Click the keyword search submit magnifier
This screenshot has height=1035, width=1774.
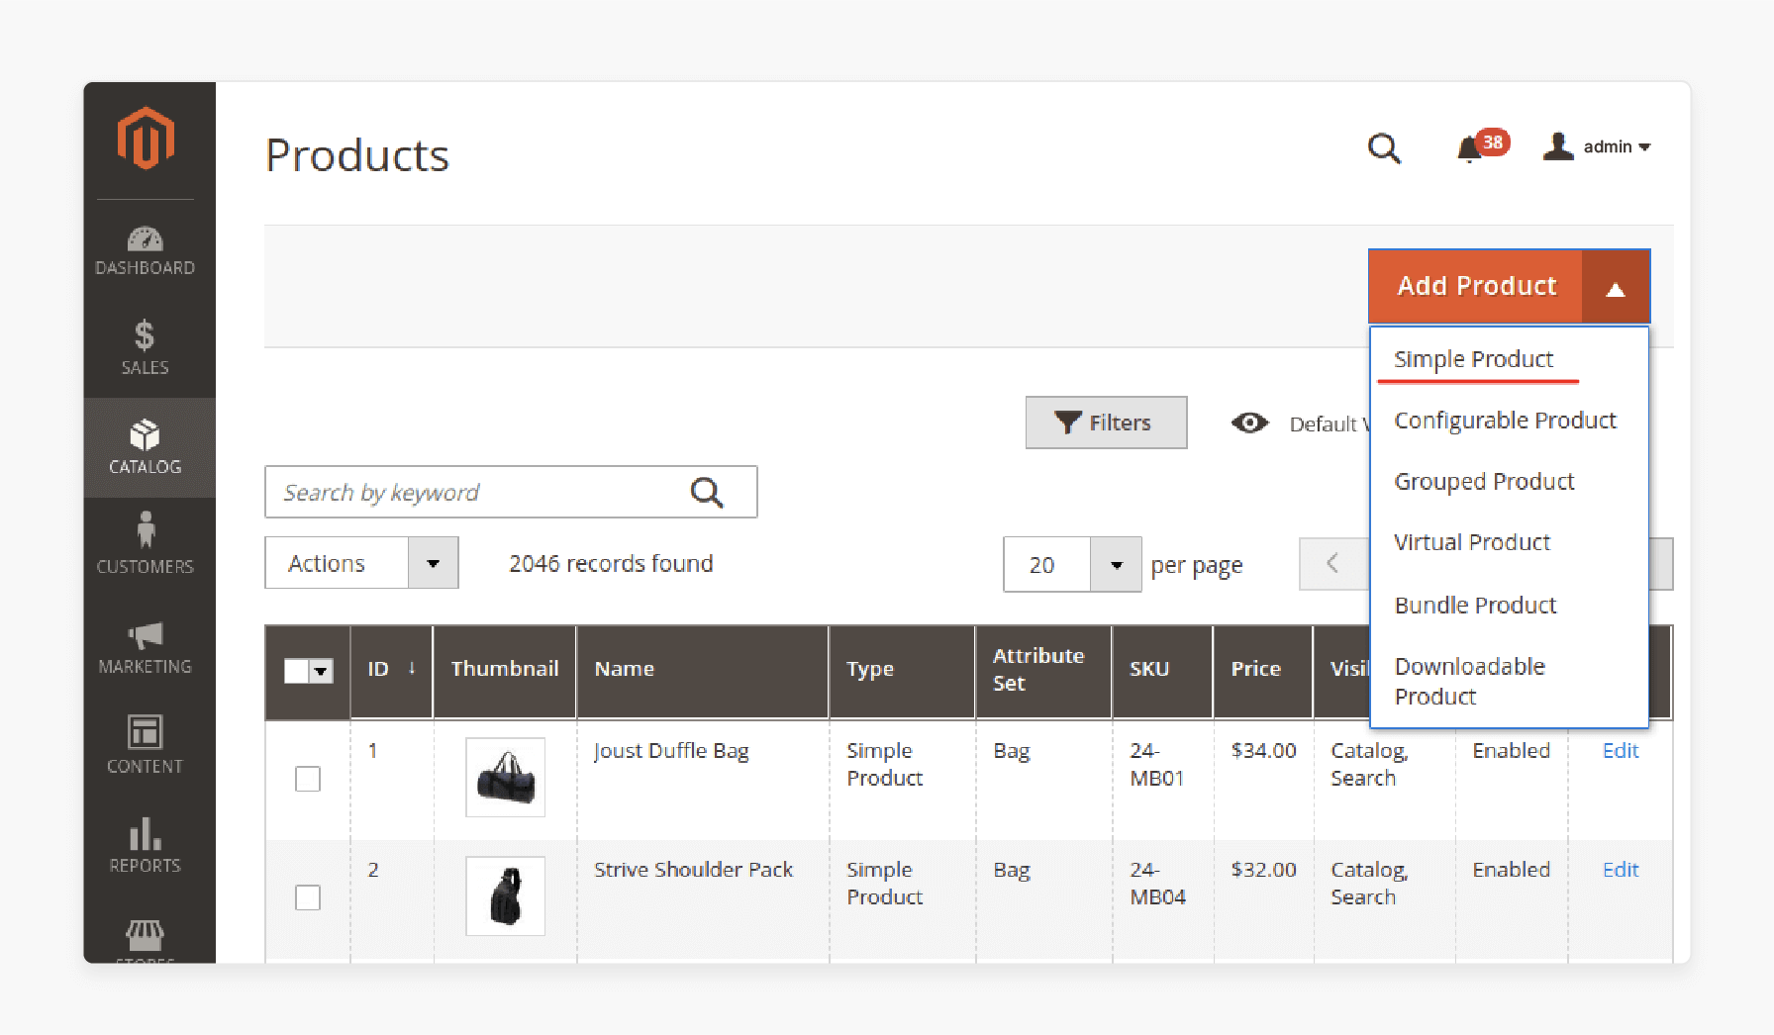pos(707,492)
